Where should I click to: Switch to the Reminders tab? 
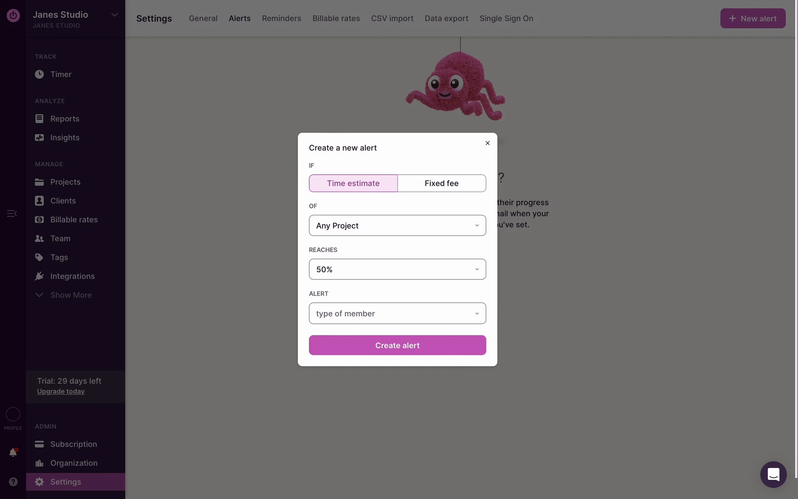[x=281, y=18]
